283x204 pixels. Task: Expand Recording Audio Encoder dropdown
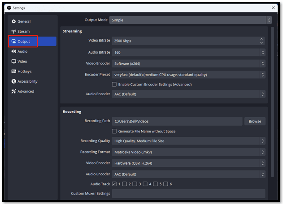(x=188, y=174)
